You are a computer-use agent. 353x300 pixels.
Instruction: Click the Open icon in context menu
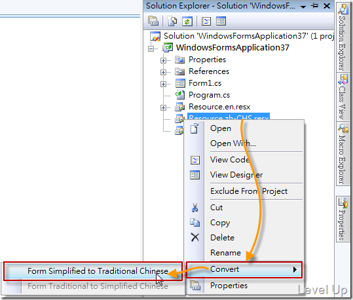[x=195, y=128]
